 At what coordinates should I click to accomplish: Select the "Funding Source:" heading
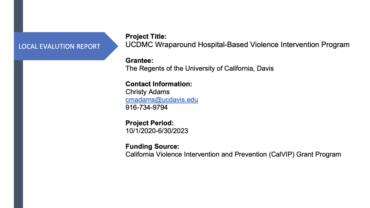(152, 146)
